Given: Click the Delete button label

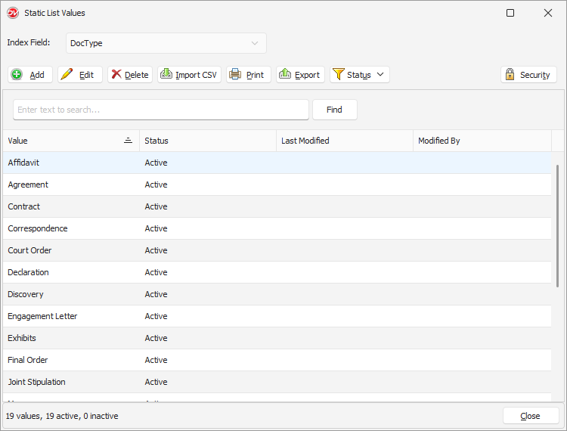Looking at the screenshot, I should tap(137, 75).
